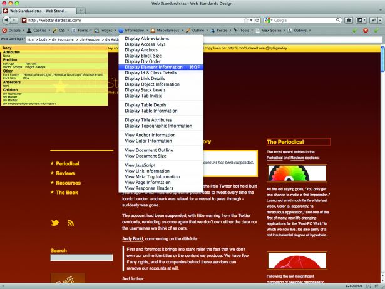Image resolution: width=385 pixels, height=289 pixels.
Task: Open the color wheel article thumbnail
Action: pos(297,173)
